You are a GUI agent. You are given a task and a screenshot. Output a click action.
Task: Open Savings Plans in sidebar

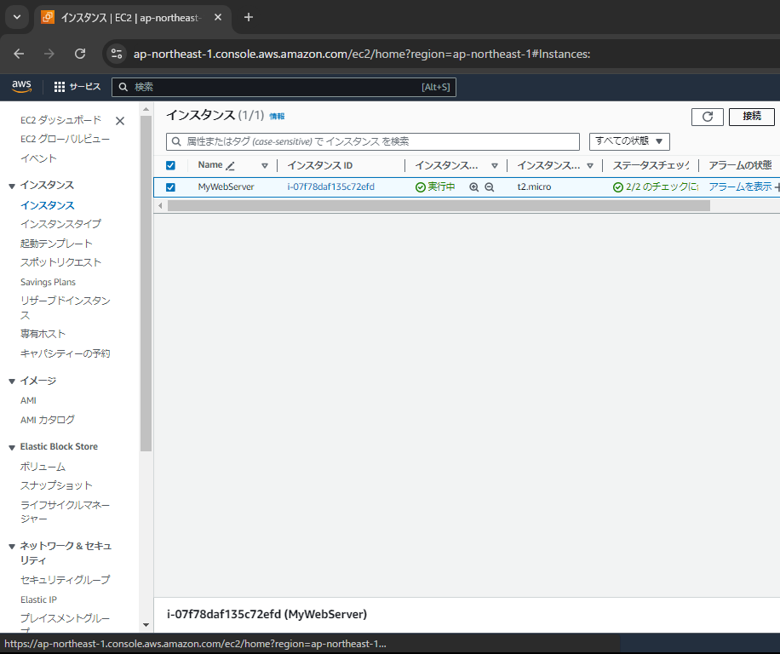pyautogui.click(x=48, y=282)
